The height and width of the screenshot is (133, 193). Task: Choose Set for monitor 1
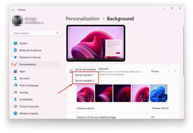tap(86, 75)
